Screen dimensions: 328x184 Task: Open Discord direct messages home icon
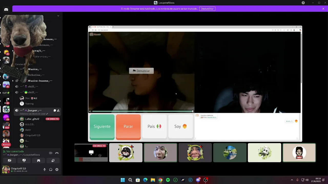[6, 9]
